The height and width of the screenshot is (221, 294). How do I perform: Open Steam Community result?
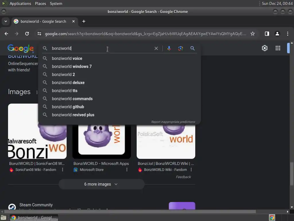36,205
